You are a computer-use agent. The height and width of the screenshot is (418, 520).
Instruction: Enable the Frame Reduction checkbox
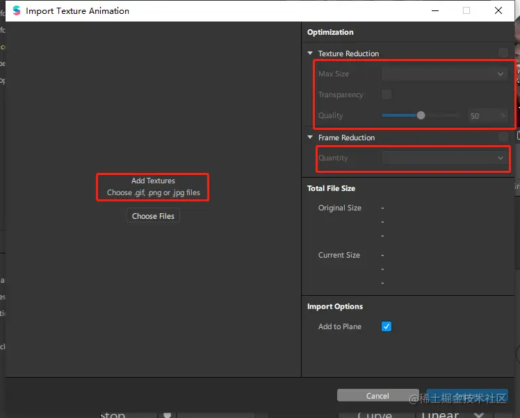503,137
